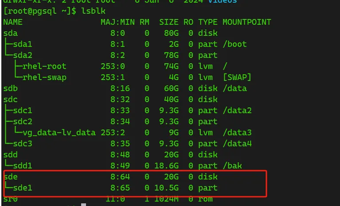340x206 pixels.
Task: Click the 8:65 device number
Action: [120, 187]
